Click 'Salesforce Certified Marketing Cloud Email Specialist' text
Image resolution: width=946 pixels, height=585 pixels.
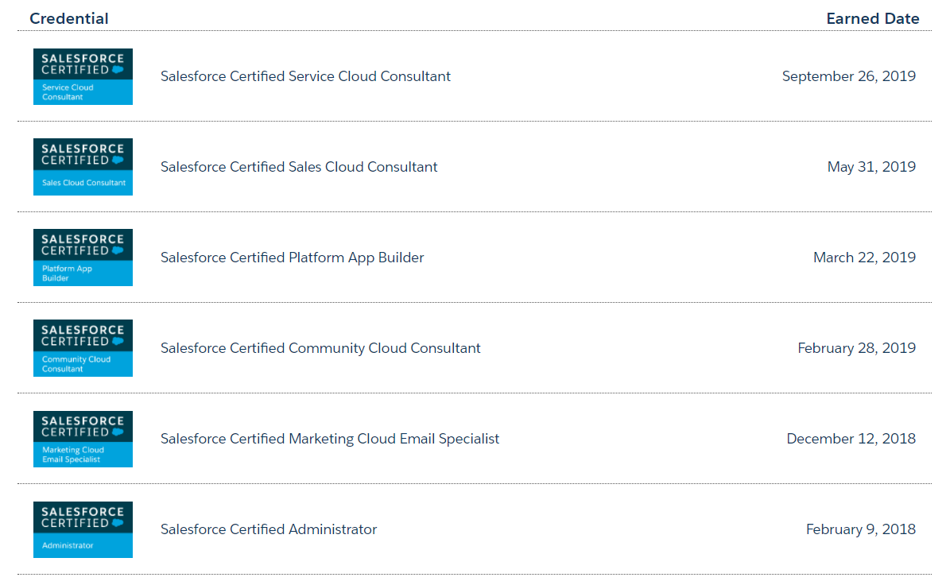pos(330,439)
